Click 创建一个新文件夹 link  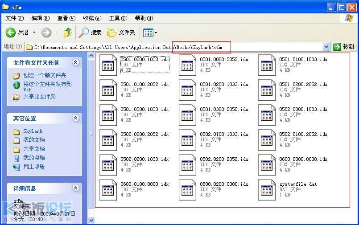click(45, 75)
